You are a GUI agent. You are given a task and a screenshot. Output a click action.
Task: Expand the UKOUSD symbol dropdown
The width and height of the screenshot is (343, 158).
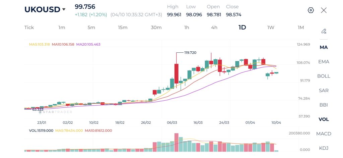64,10
